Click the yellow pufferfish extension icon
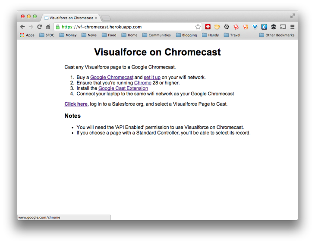Viewport: 315px width, 244px height. pos(217,27)
